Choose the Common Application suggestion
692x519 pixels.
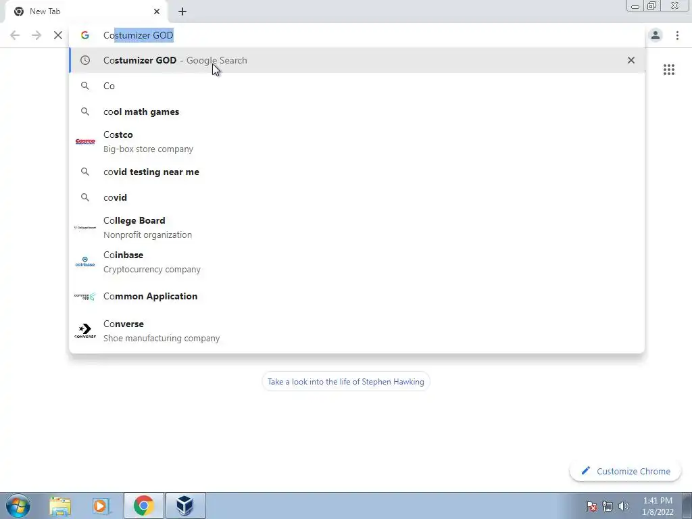point(357,296)
